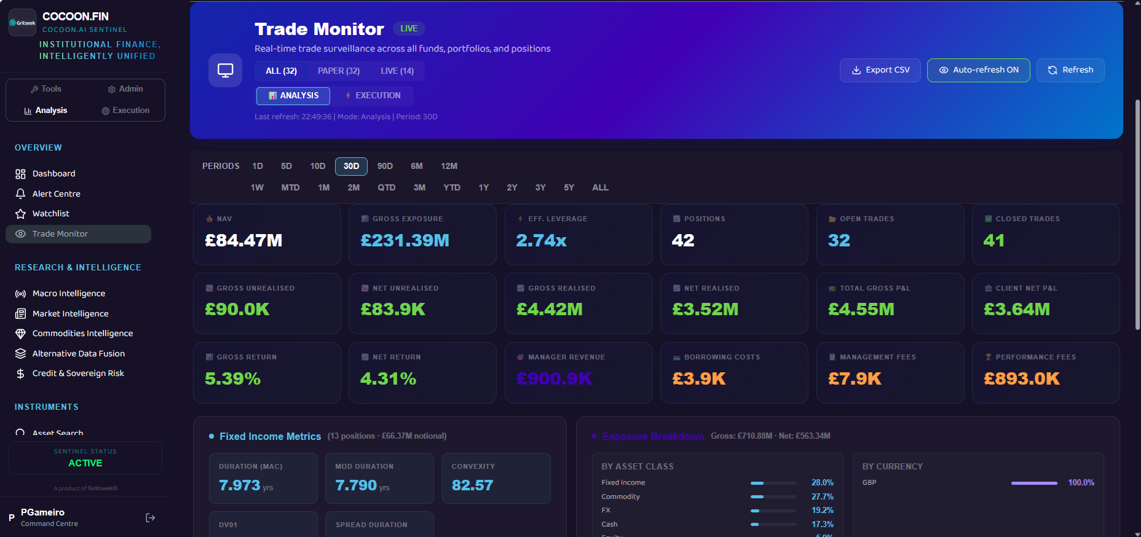Click the Credit & Sovereign Risk dollar icon
This screenshot has height=537, width=1141.
point(20,374)
